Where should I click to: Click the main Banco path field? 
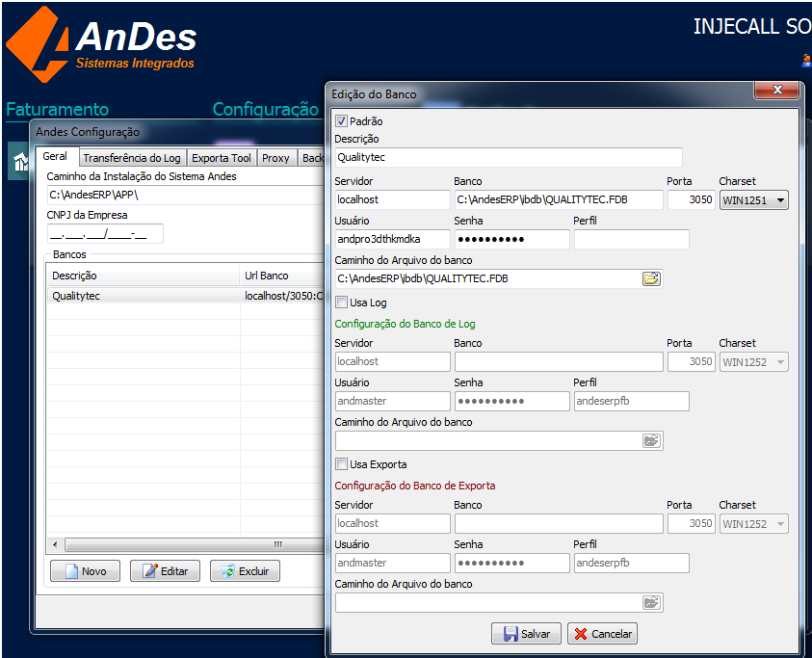point(559,199)
